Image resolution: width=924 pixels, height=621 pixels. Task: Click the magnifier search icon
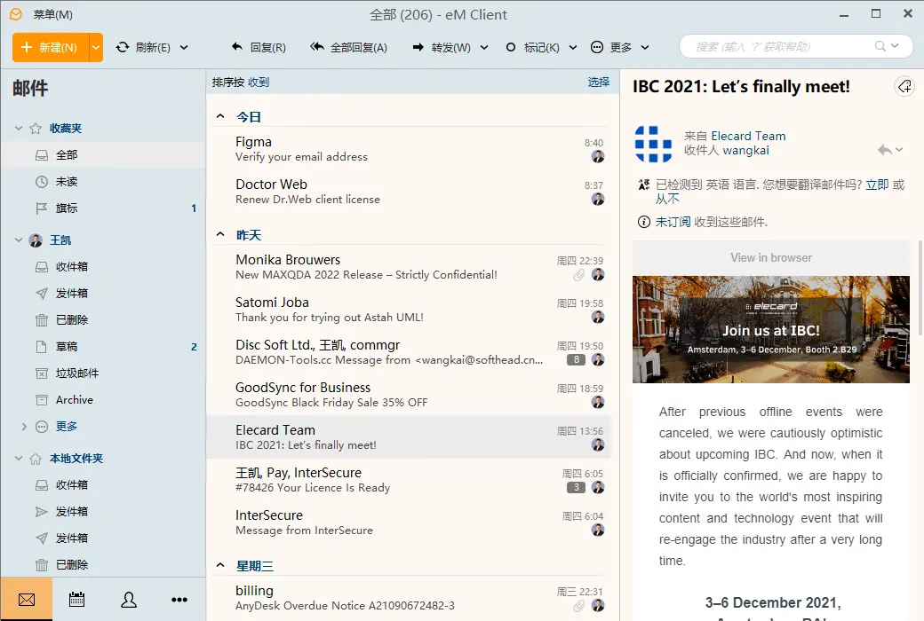(x=880, y=46)
